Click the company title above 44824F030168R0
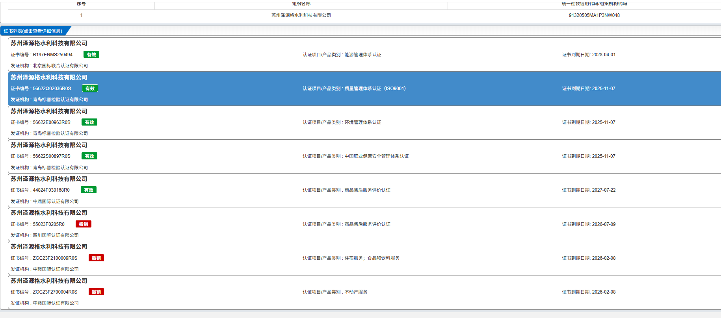The image size is (721, 318). (49, 179)
